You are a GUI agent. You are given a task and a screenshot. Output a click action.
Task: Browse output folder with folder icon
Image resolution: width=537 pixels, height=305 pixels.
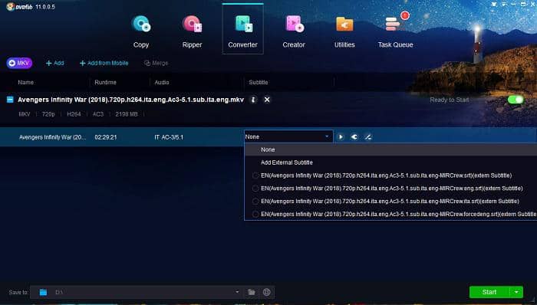tap(252, 292)
